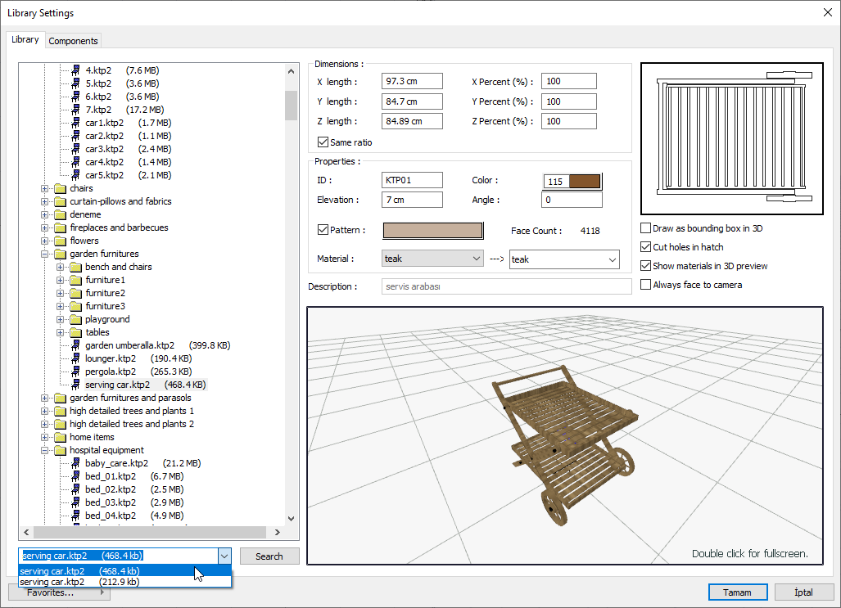Click the hospital equipment folder icon
Image resolution: width=841 pixels, height=608 pixels.
click(60, 450)
